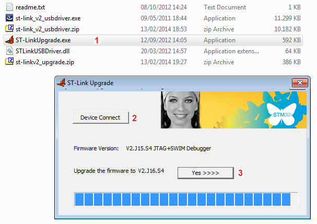Click the 10.182 KB size cell
The width and height of the screenshot is (317, 224).
coord(287,29)
